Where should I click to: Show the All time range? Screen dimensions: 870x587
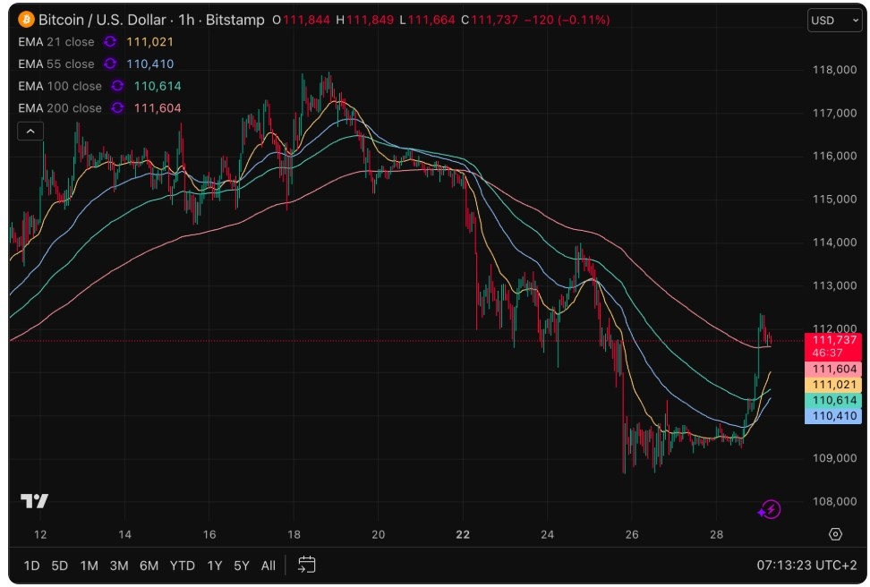point(268,566)
